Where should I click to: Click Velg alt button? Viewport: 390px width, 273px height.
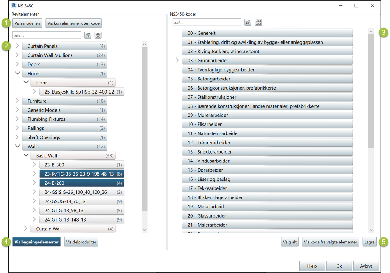pyautogui.click(x=290, y=242)
